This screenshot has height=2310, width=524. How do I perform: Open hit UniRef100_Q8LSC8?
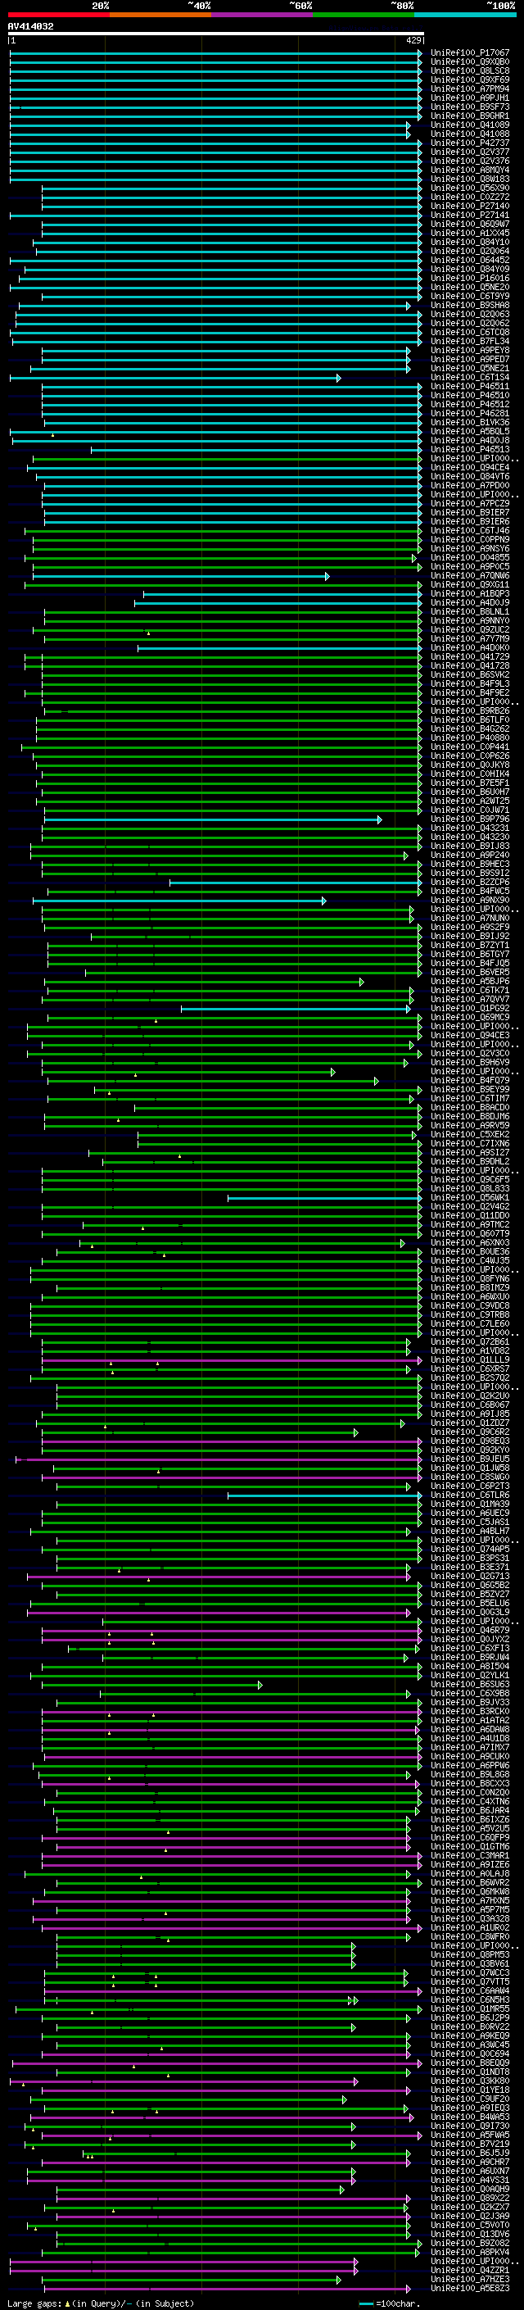coord(470,70)
